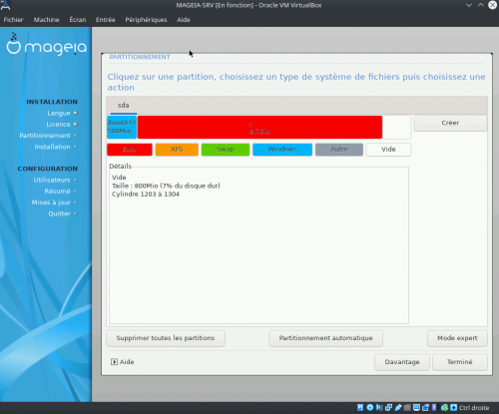Click Langue step in sidebar

point(59,113)
